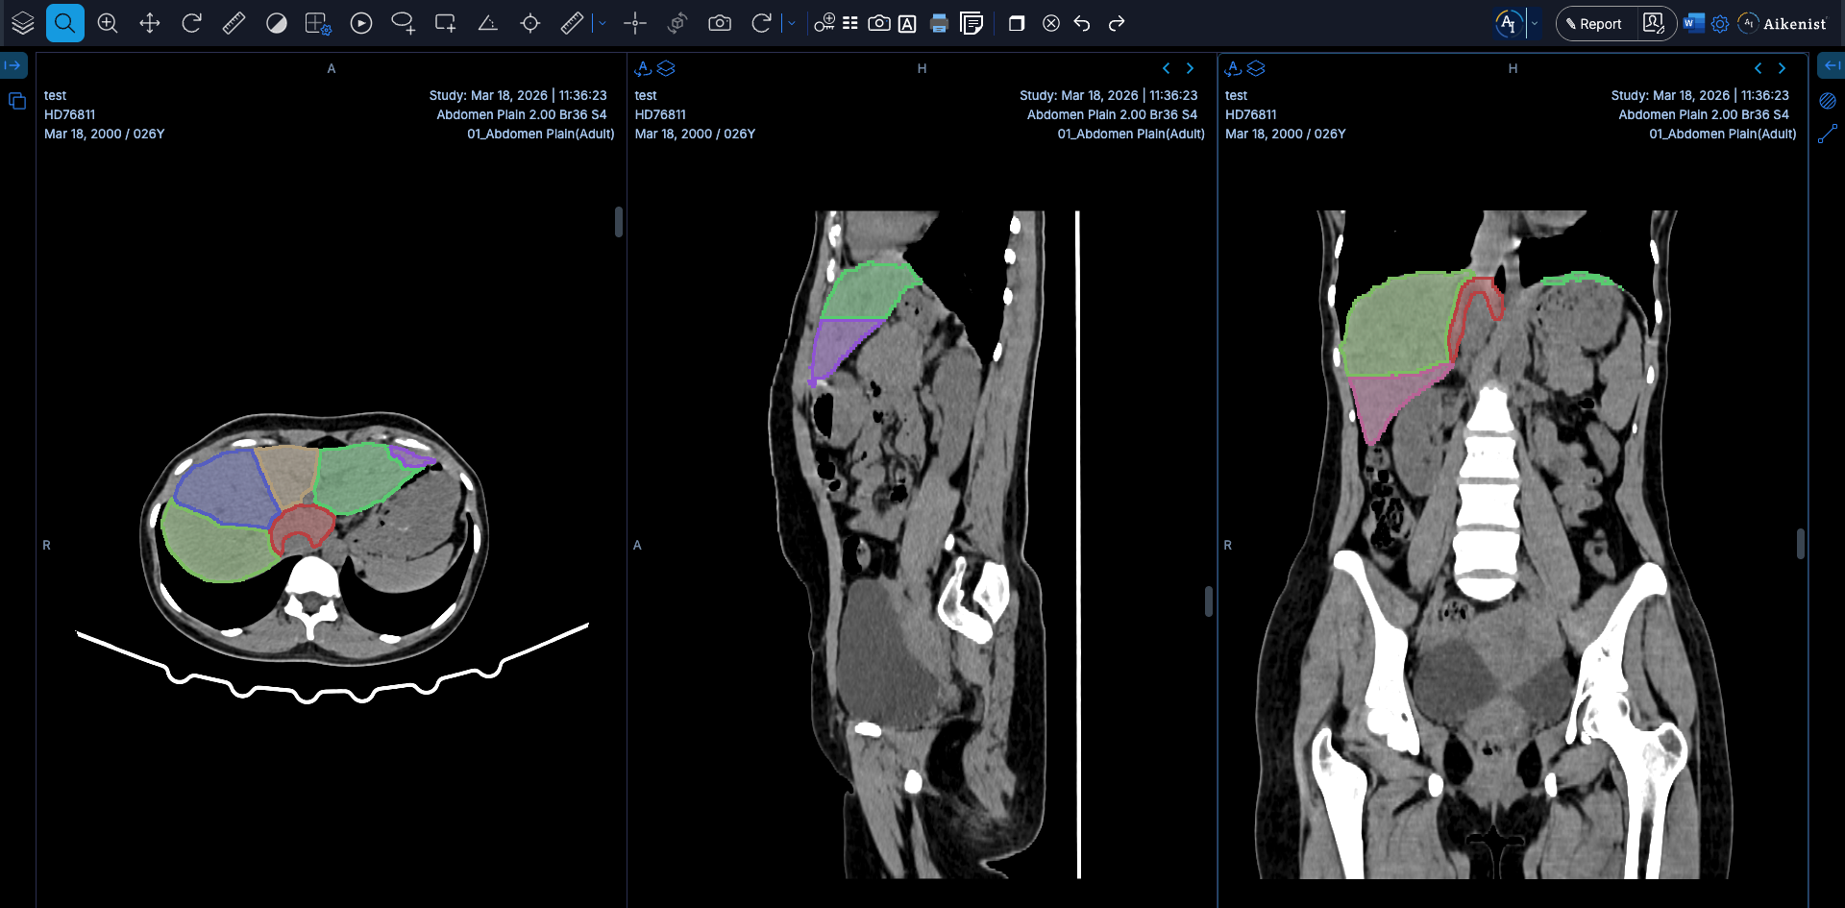Toggle the left side panel arrow
The width and height of the screenshot is (1845, 908).
(13, 65)
